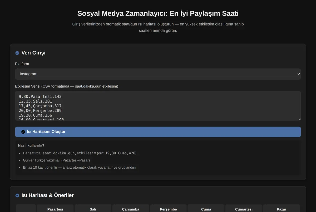Click the subtitle beginning Giriş verilerinizden

coord(158,27)
